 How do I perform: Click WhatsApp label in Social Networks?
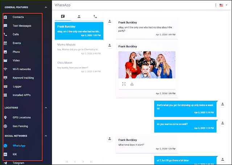pyautogui.click(x=19, y=146)
